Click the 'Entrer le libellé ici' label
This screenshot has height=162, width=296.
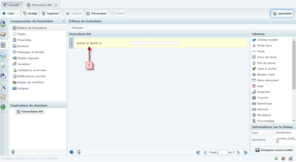pyautogui.click(x=89, y=43)
